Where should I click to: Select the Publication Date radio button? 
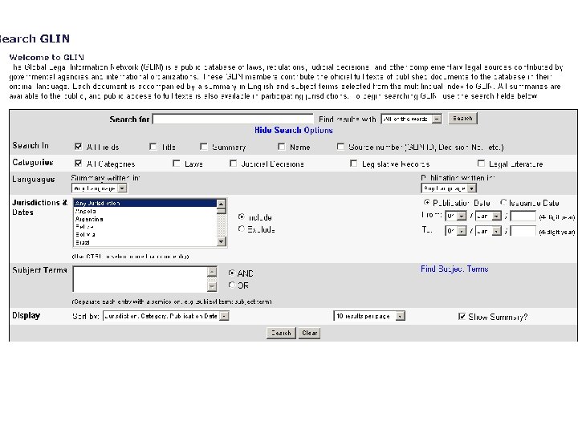[x=426, y=202]
